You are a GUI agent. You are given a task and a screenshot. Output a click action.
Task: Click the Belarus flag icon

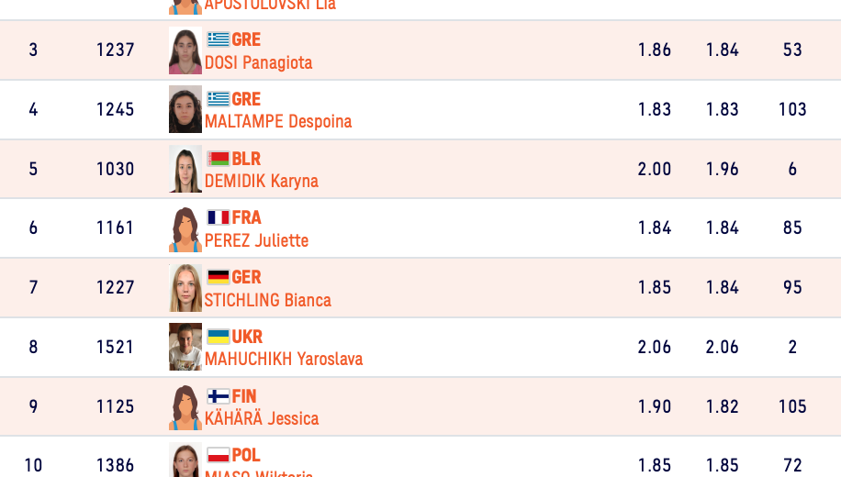tap(218, 159)
